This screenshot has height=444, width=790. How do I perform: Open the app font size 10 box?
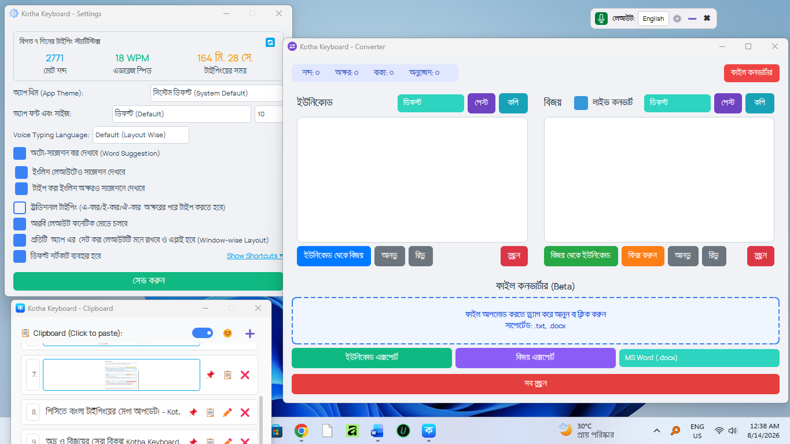tap(269, 114)
